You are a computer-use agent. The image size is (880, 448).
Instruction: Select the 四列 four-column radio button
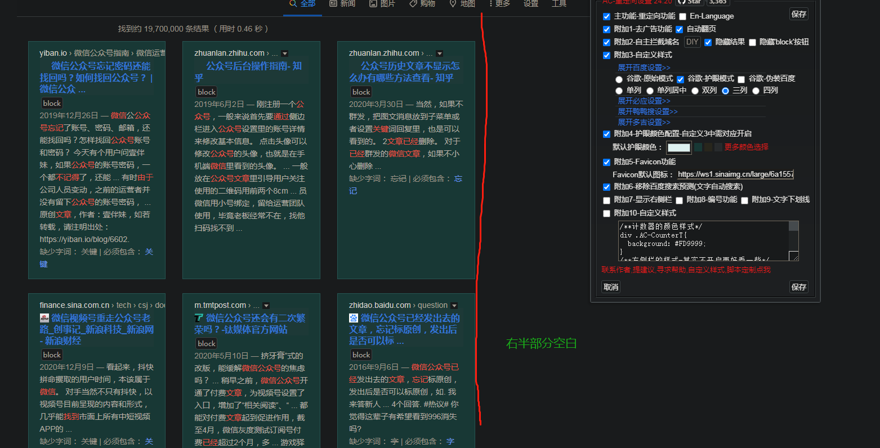[x=756, y=91]
